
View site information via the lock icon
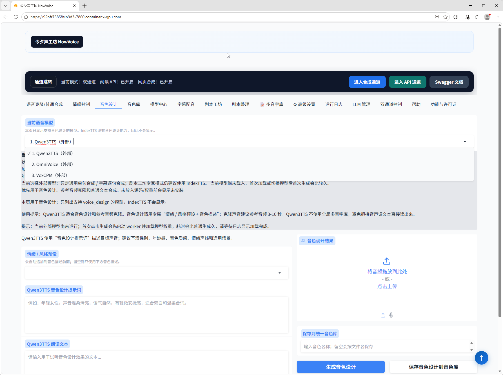point(26,17)
